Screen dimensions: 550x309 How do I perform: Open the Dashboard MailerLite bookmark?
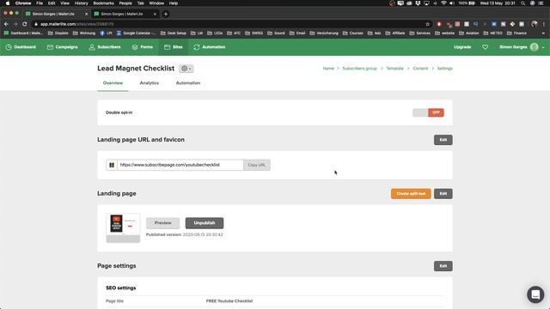coord(23,33)
